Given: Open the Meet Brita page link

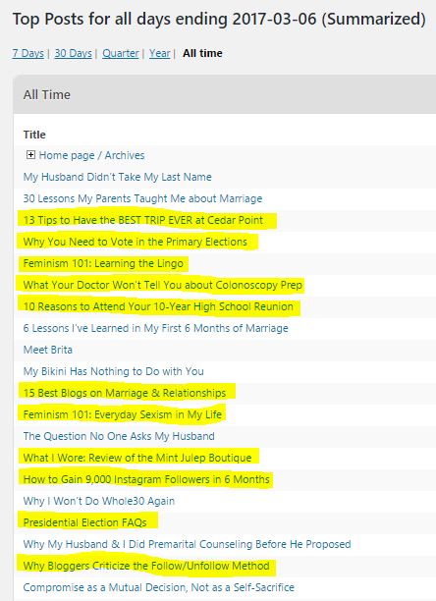Looking at the screenshot, I should (48, 350).
